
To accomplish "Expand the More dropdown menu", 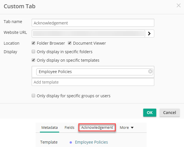I will (127, 128).
